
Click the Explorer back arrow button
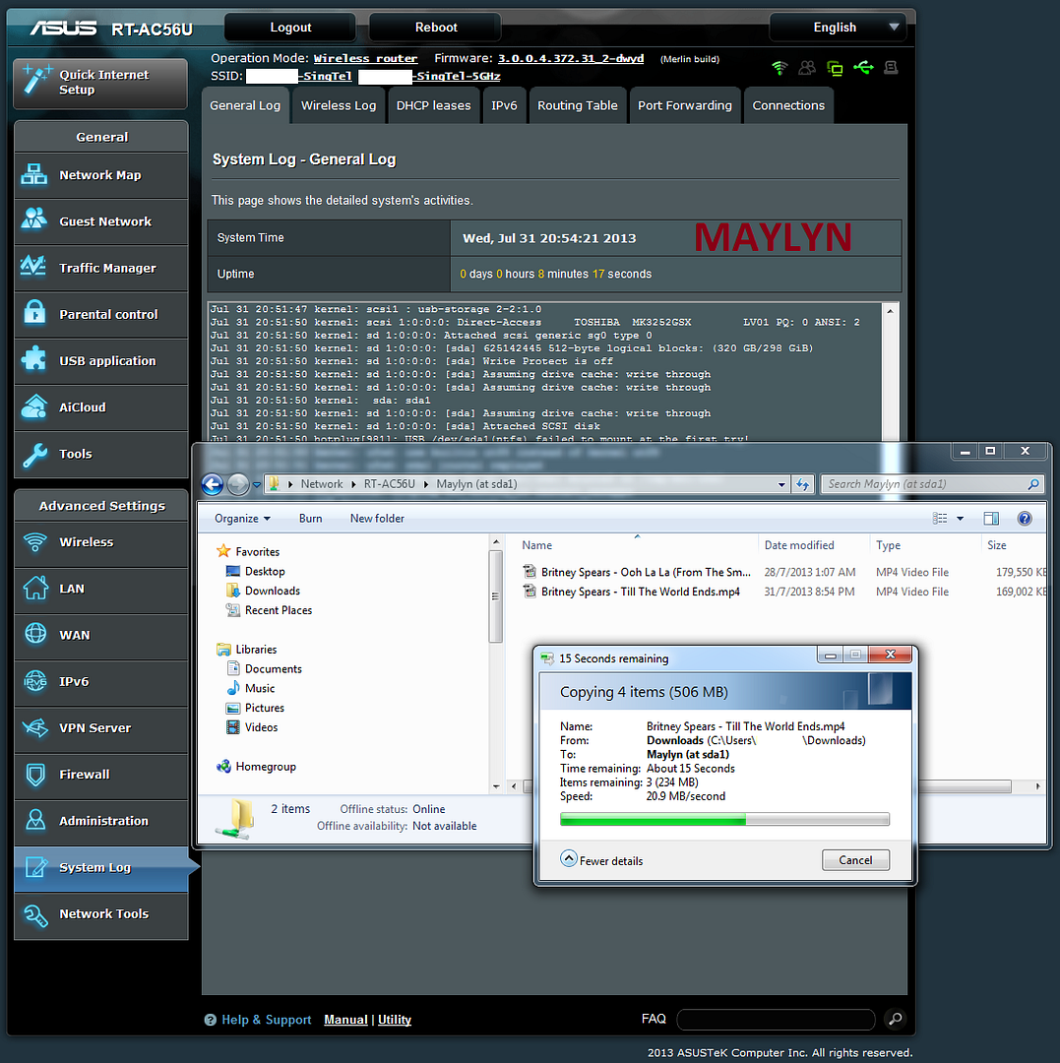point(212,484)
